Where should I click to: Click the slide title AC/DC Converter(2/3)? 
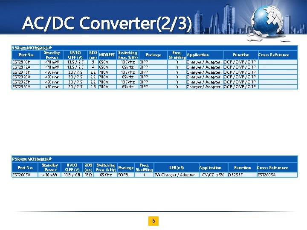[x=107, y=23]
